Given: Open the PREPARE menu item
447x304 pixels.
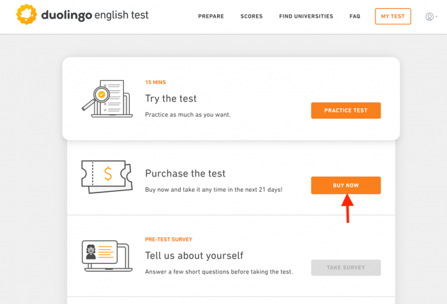Looking at the screenshot, I should click(x=211, y=17).
